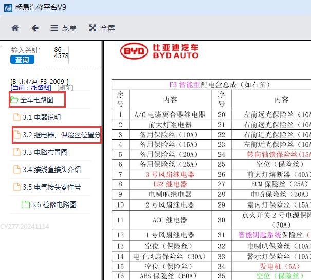Select cell 1 号风扇继电器

click(170, 235)
